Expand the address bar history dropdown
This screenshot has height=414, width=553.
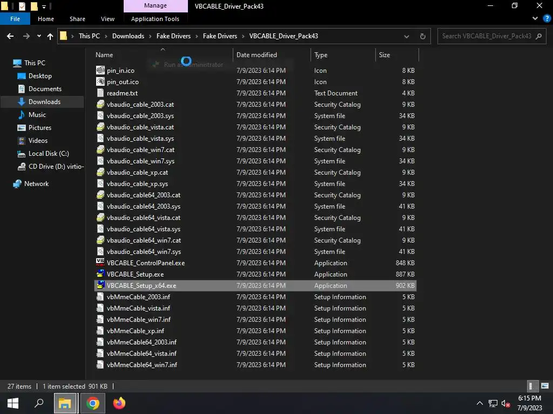tap(407, 36)
